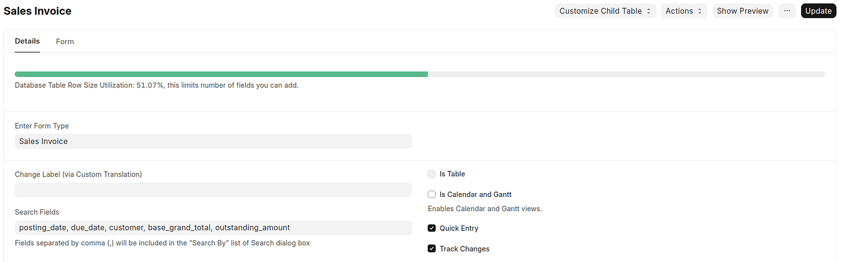Expand the Actions dropdown menu

point(683,11)
